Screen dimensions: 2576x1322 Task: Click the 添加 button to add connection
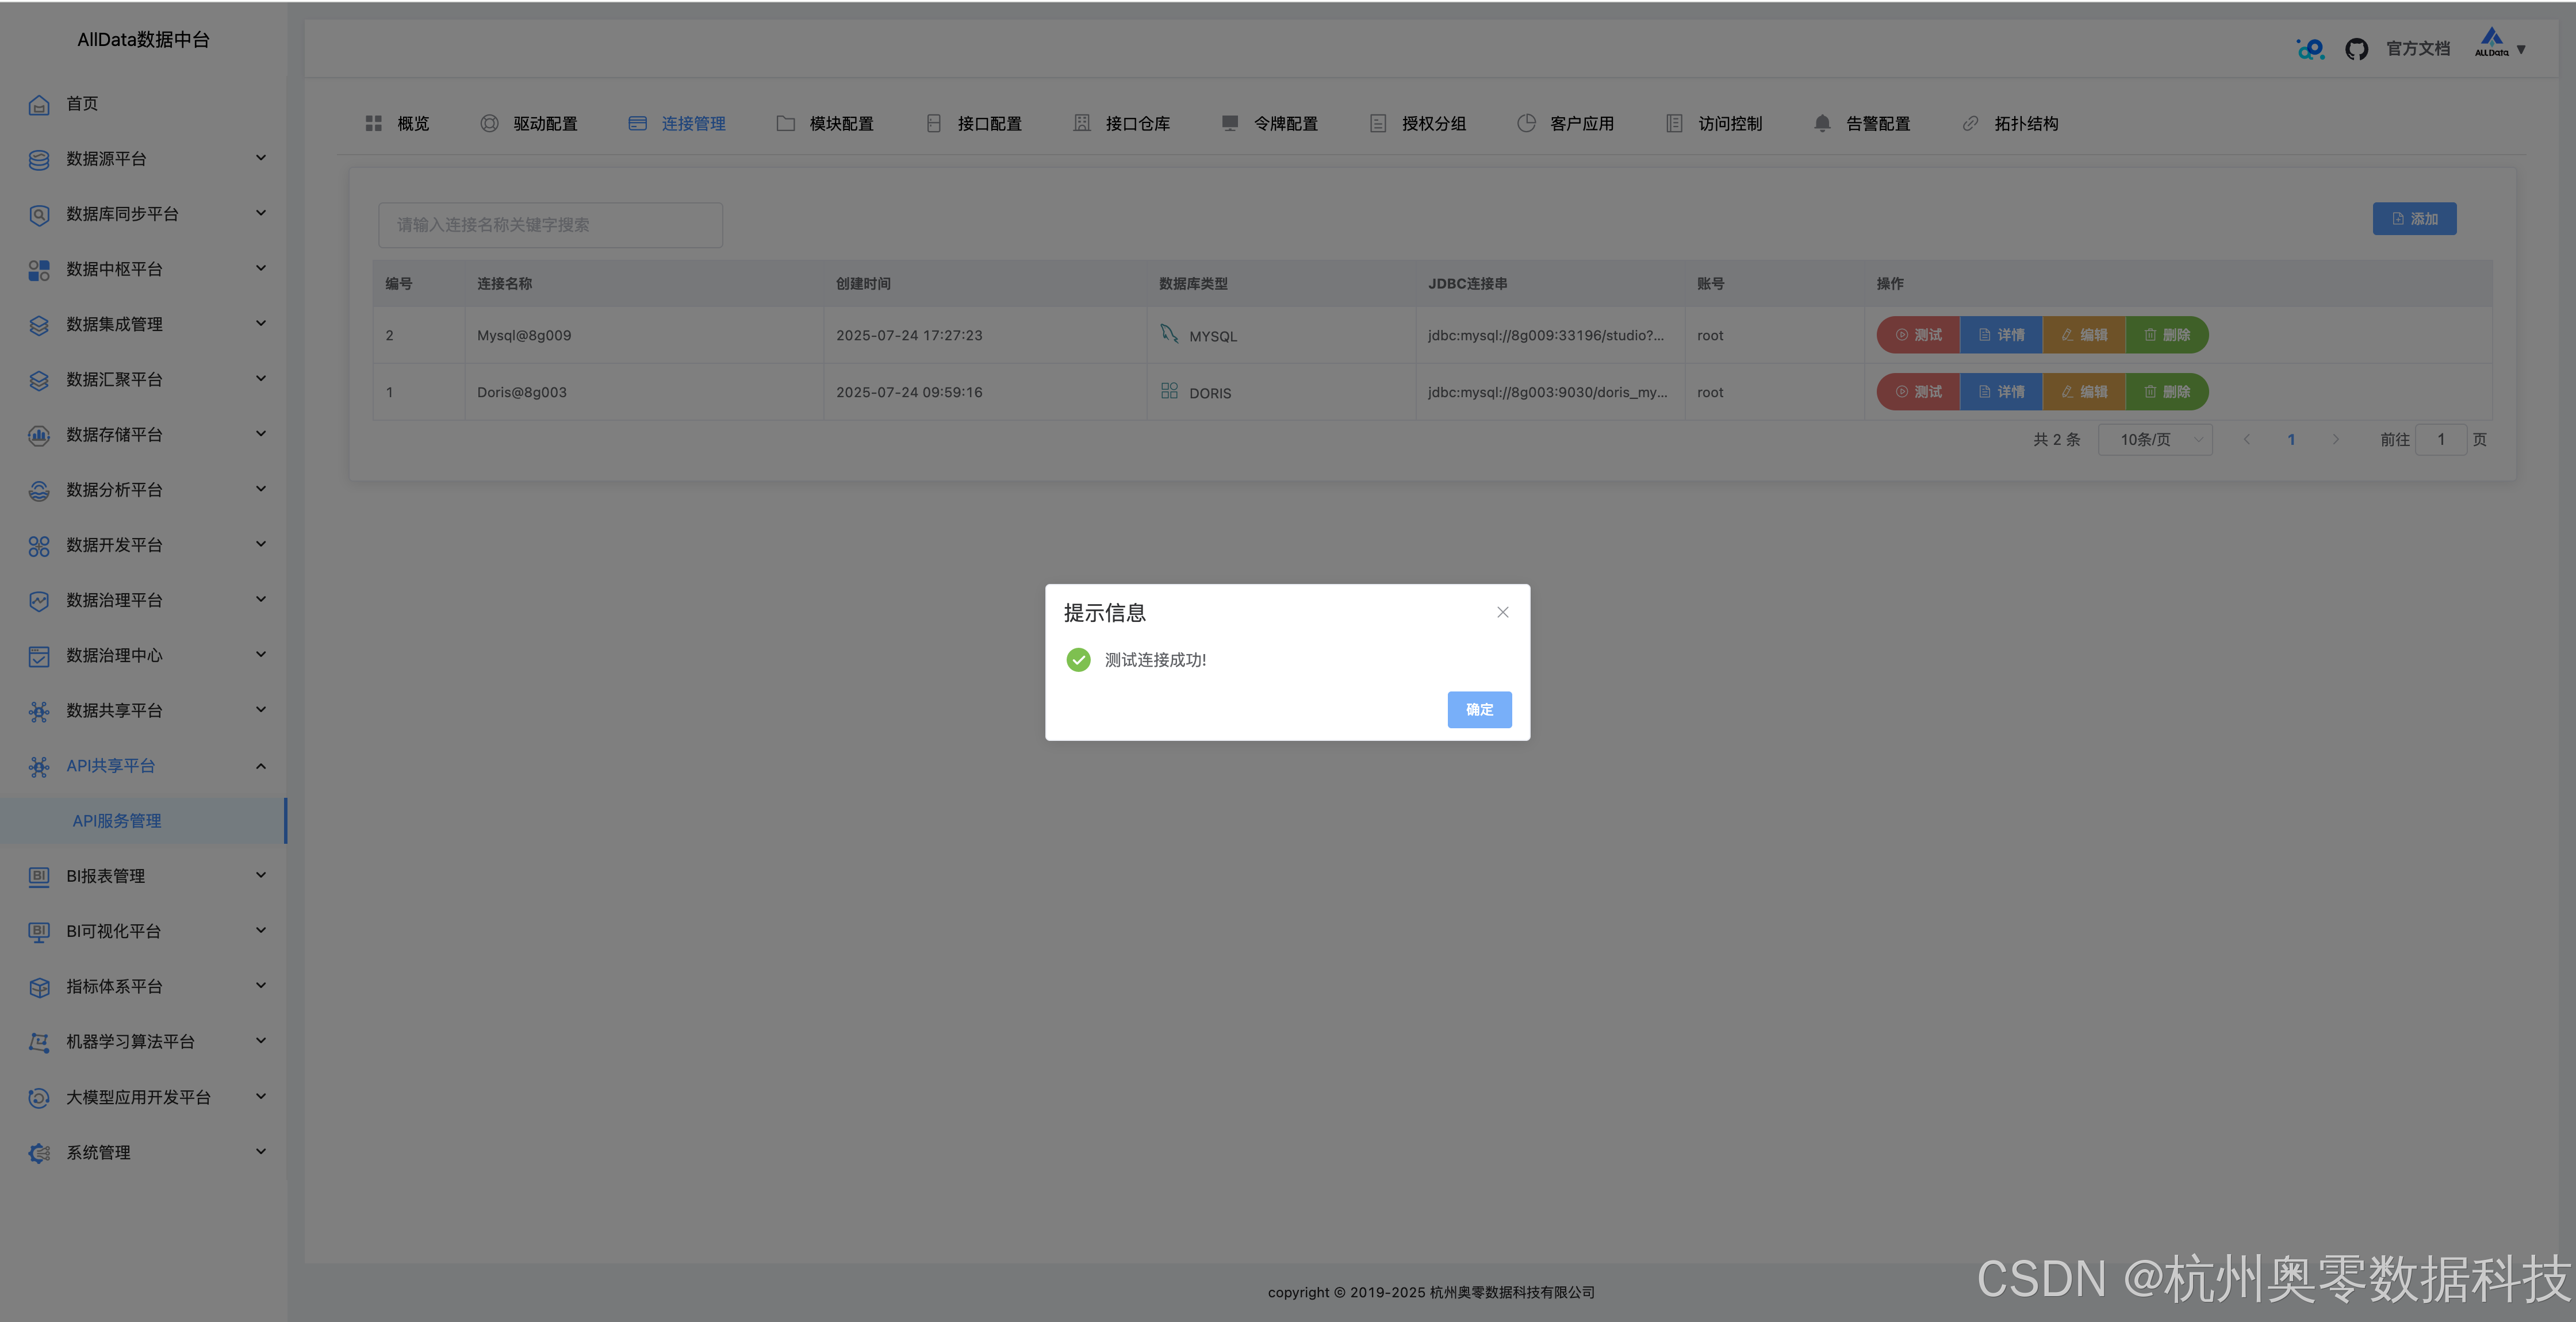tap(2414, 219)
